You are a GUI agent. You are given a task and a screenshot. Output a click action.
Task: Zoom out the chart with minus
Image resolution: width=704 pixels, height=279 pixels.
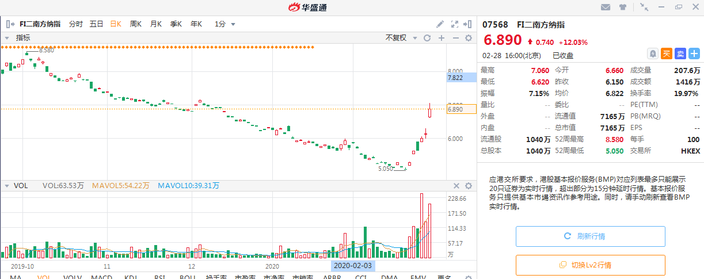455,38
